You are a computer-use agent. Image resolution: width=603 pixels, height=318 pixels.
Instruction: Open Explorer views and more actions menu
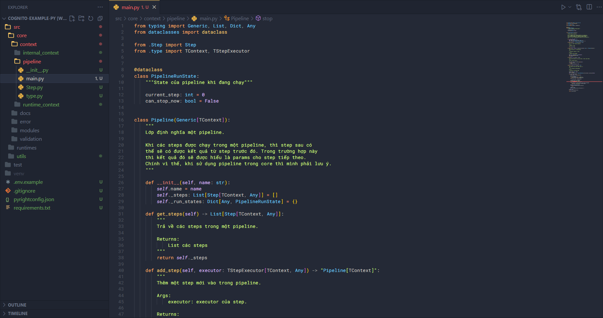tap(100, 7)
